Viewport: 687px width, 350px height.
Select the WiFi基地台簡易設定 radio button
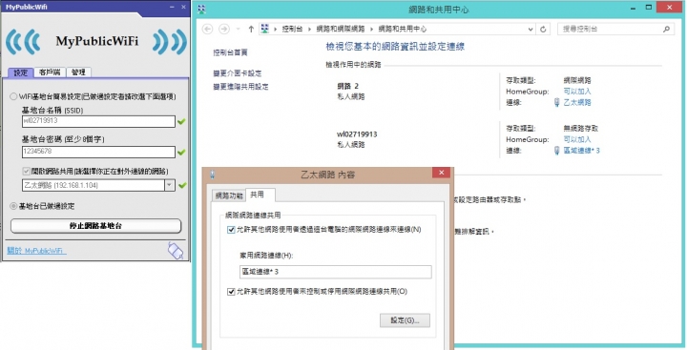(x=13, y=96)
